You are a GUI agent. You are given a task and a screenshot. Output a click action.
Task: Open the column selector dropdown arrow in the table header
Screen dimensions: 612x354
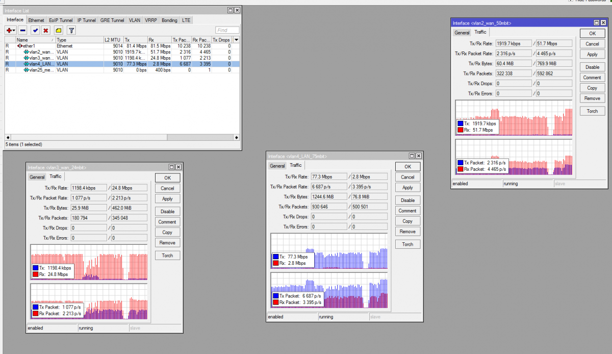[x=236, y=40]
